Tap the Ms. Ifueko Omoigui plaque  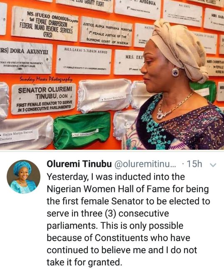[45, 24]
